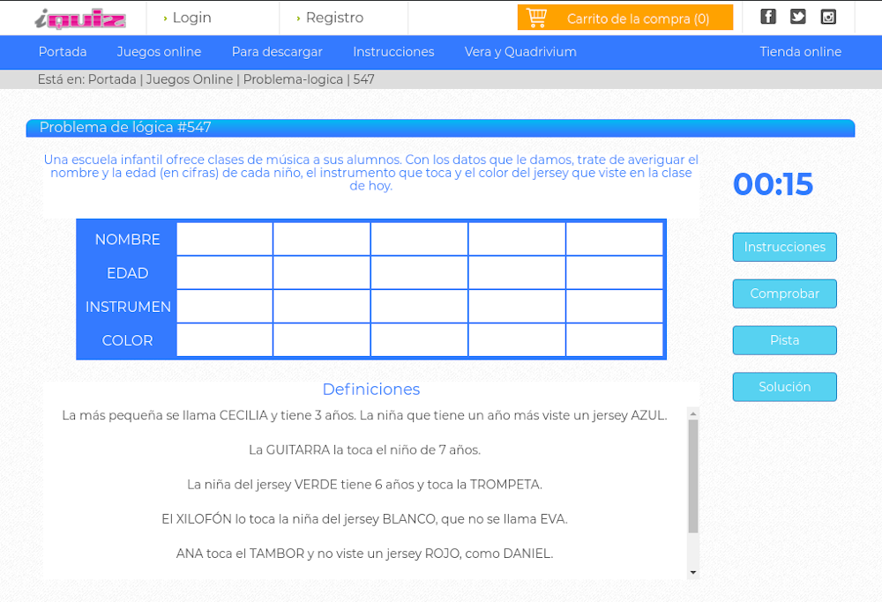Select fifth cell in EDAD row
882x602 pixels.
tap(614, 272)
